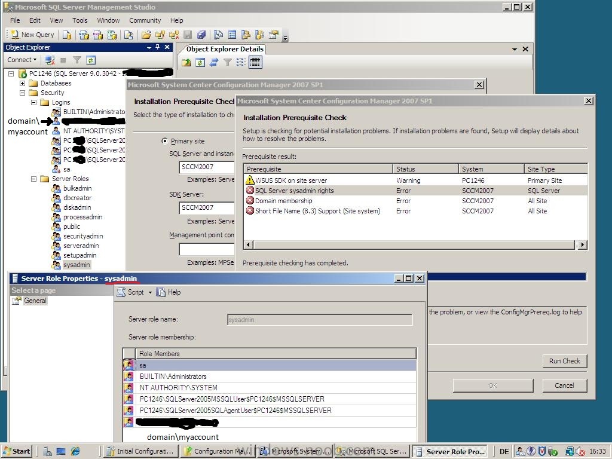Image resolution: width=612 pixels, height=459 pixels.
Task: Open the Tools menu
Action: (79, 20)
